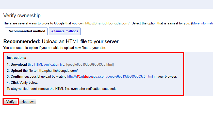The width and height of the screenshot is (213, 114).
Task: Click the Verify ownership page heading
Action: 22,16
